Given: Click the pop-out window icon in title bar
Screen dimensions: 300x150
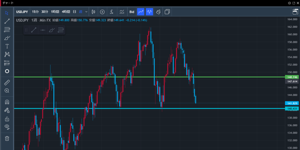Looking at the screenshot, I should pos(294,3).
